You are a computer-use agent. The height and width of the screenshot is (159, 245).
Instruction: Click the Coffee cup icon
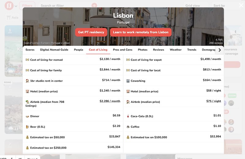pos(128,127)
